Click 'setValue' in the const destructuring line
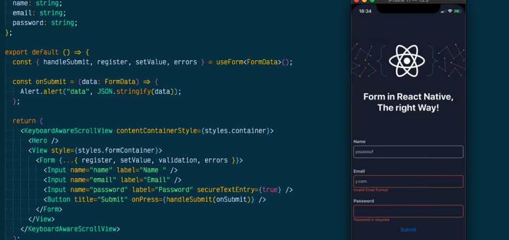509x240 pixels. pyautogui.click(x=151, y=62)
